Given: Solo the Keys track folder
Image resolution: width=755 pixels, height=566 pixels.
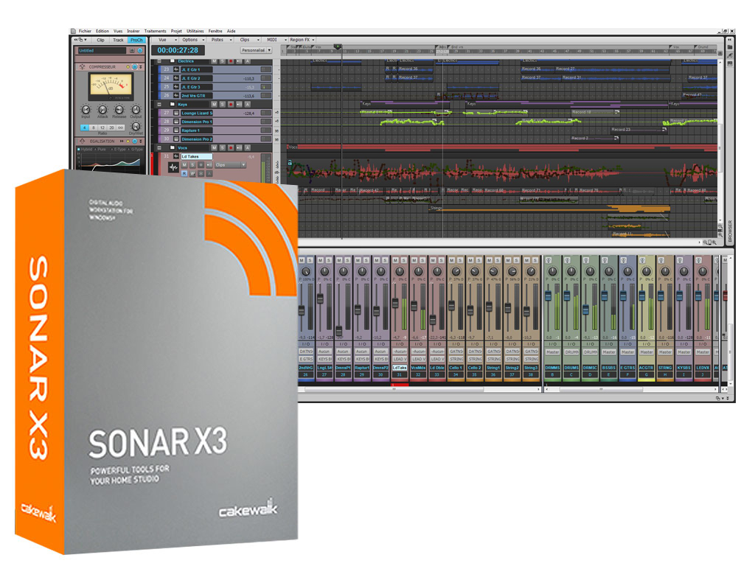Looking at the screenshot, I should 222,105.
